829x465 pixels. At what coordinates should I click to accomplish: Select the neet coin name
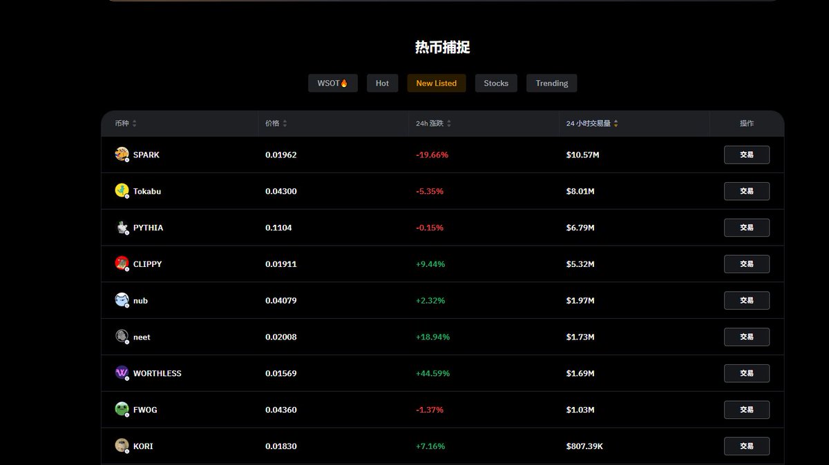click(x=142, y=337)
